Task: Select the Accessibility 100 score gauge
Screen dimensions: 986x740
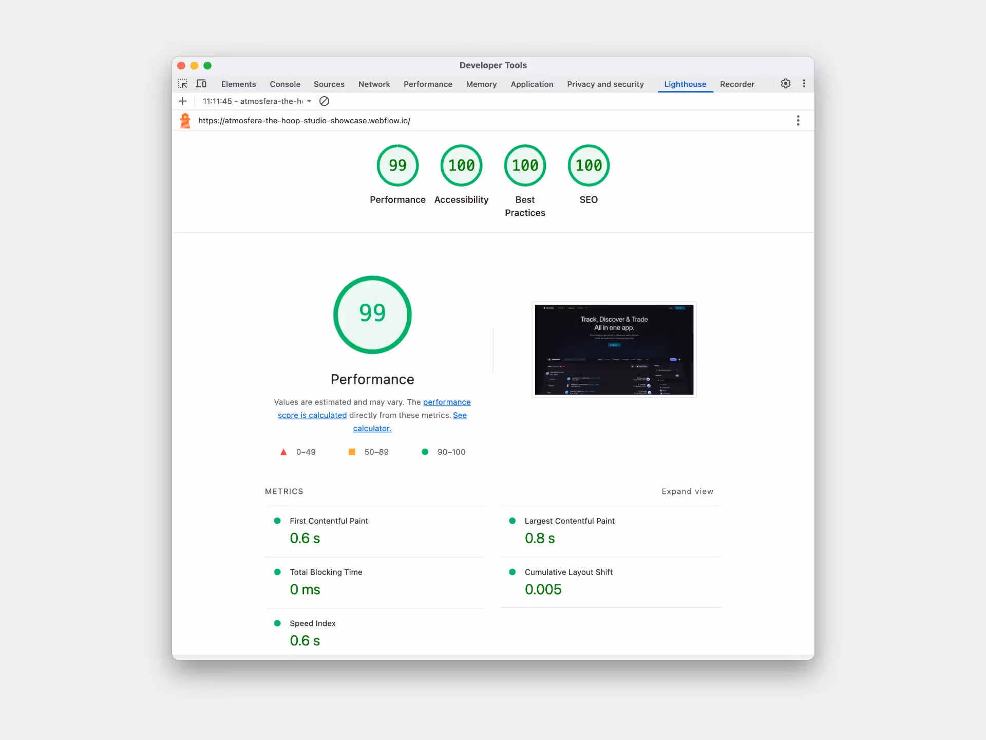Action: (x=461, y=165)
